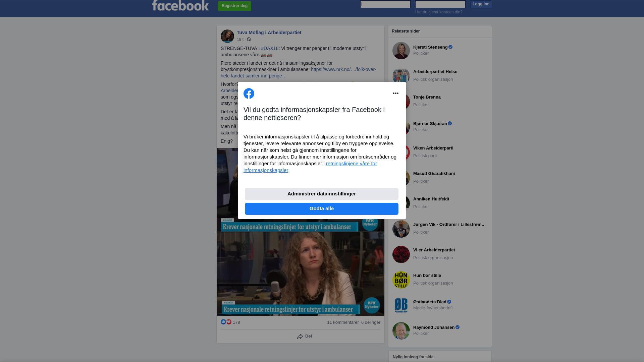Viewport: 644px width, 362px height.
Task: Click the 19 t post timestamp
Action: coord(240,40)
